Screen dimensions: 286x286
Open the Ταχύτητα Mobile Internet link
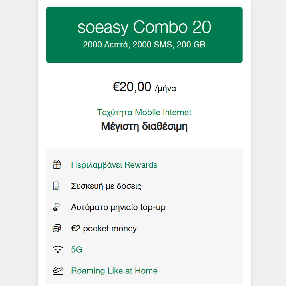click(x=144, y=112)
